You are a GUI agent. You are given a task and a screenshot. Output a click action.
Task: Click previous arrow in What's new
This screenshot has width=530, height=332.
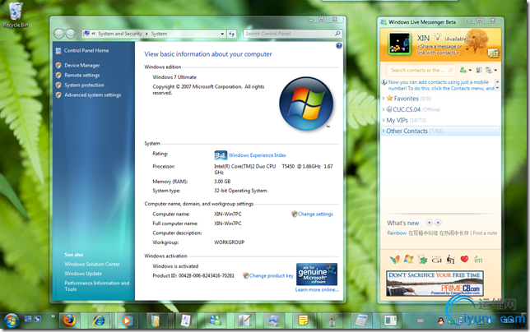pyautogui.click(x=430, y=223)
